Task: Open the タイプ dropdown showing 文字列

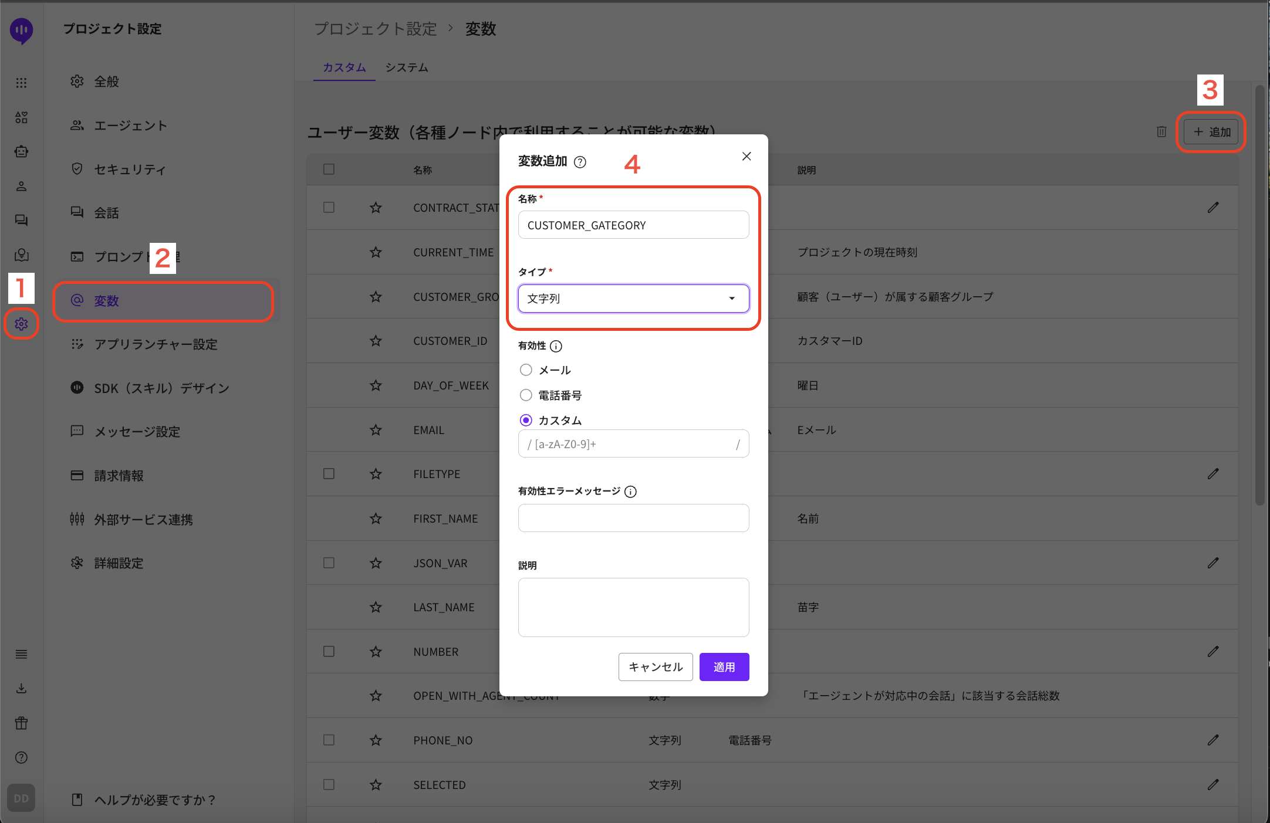Action: pyautogui.click(x=633, y=299)
